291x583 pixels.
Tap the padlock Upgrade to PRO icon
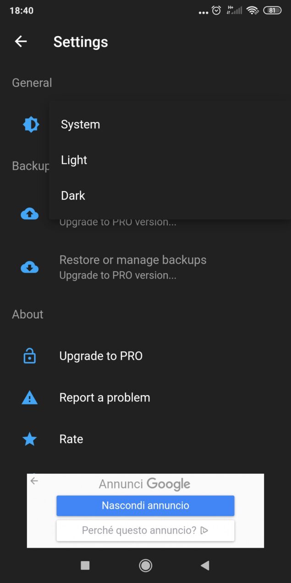tap(30, 356)
